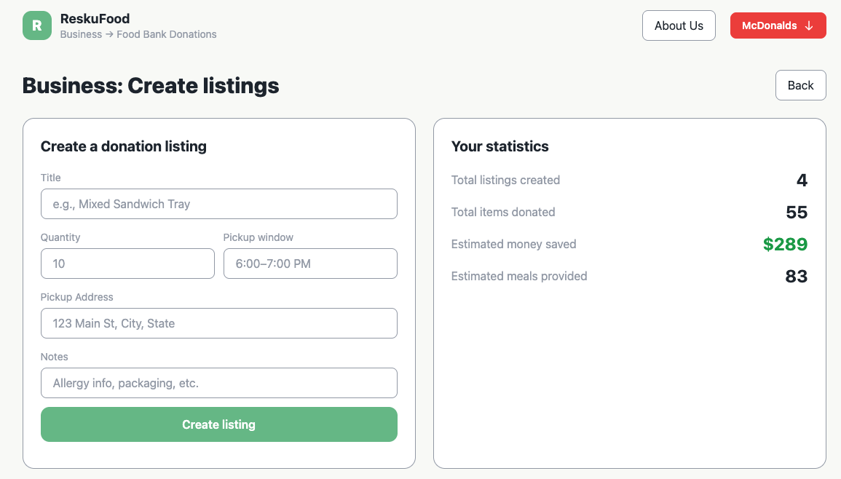Go back using the Back button

coord(800,85)
